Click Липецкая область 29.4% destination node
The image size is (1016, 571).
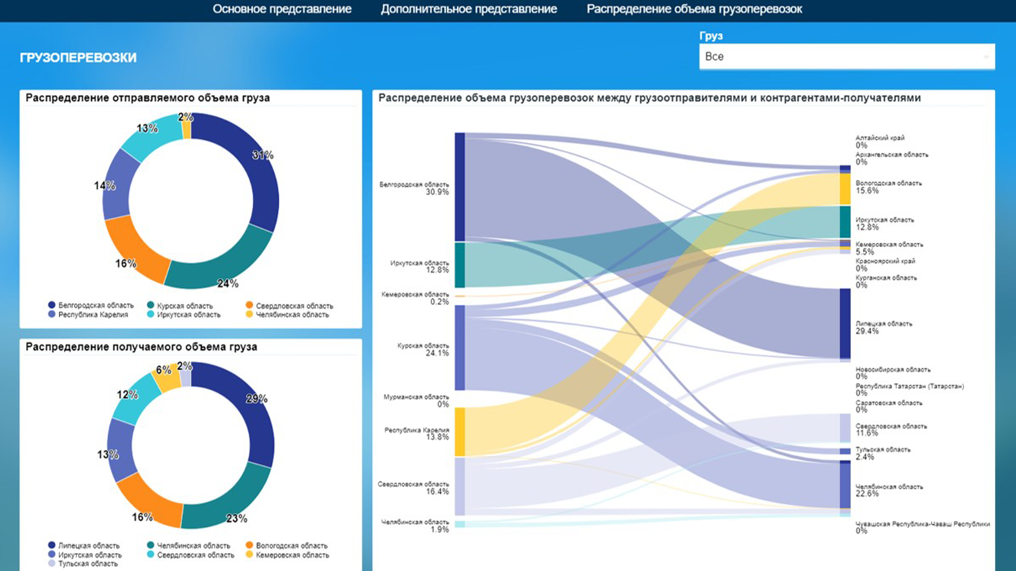845,323
